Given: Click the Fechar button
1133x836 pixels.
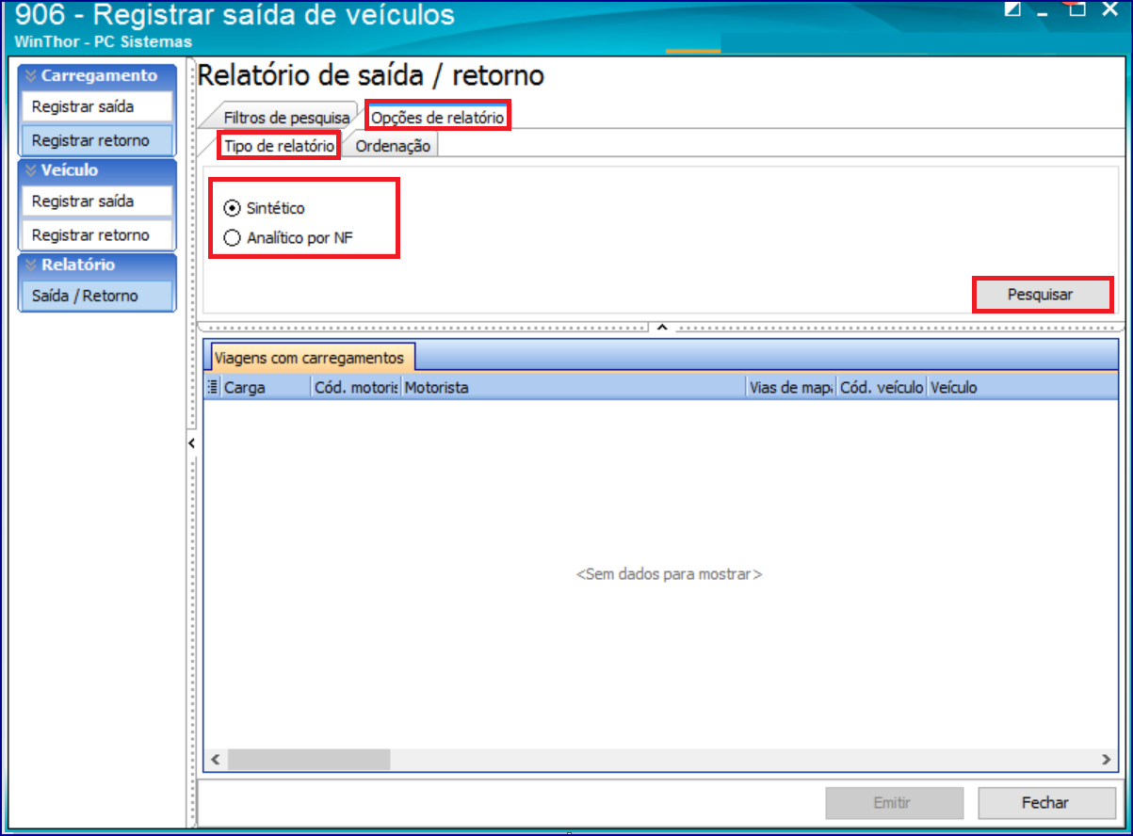Looking at the screenshot, I should point(1044,803).
